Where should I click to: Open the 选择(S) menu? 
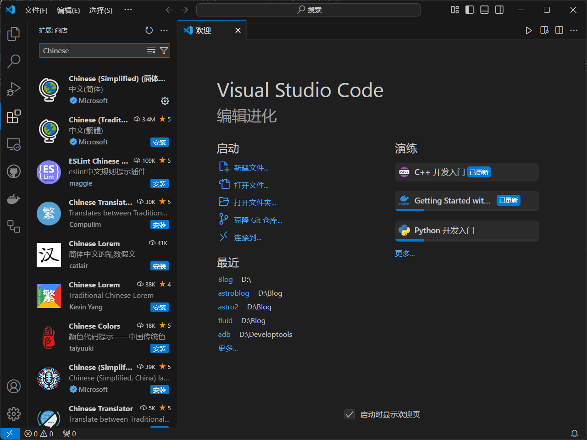[100, 10]
